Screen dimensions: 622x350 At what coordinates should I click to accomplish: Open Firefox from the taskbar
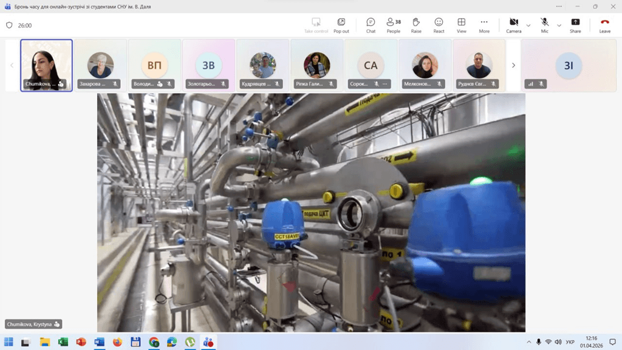117,342
